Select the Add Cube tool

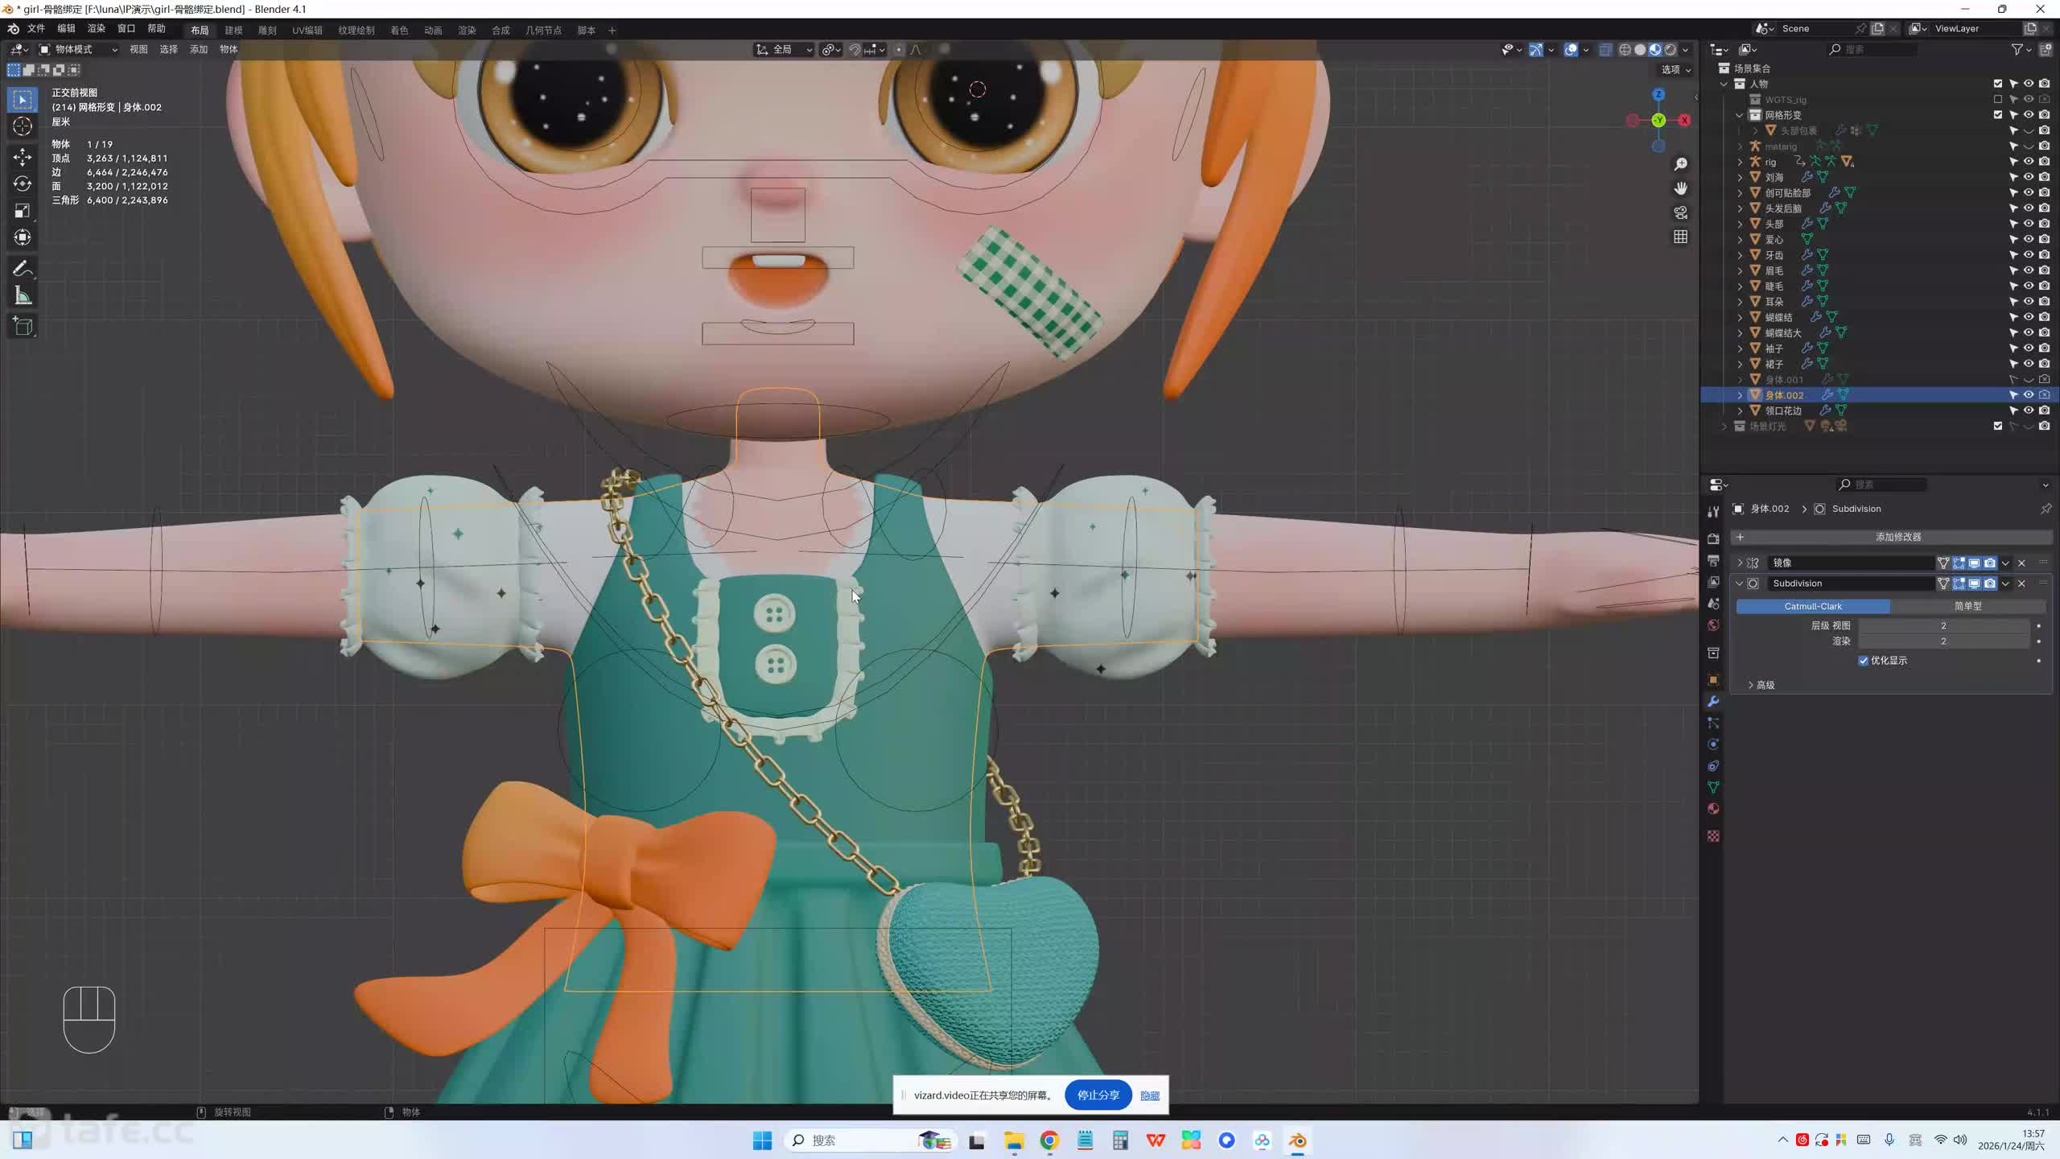coord(23,326)
